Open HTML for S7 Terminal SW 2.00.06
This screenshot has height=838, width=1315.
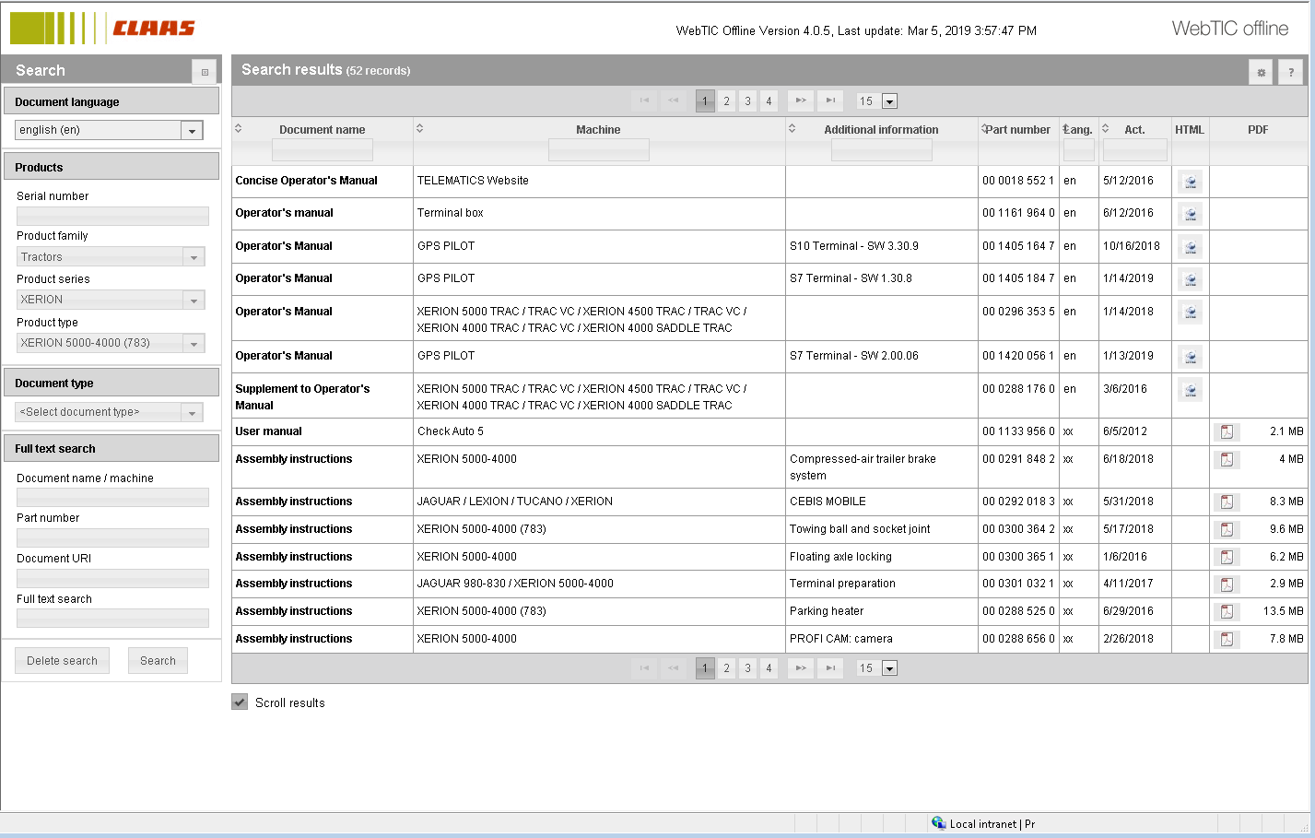(x=1190, y=357)
